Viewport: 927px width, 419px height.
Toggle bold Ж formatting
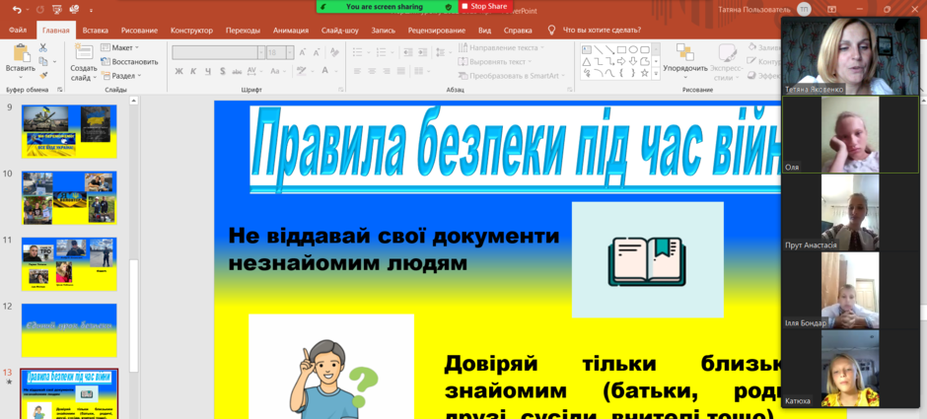(178, 71)
